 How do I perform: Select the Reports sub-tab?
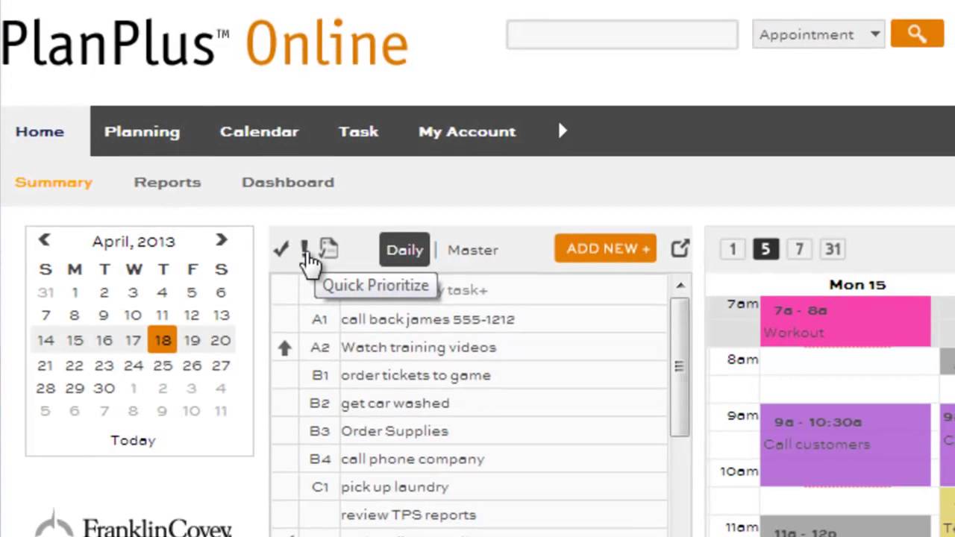(167, 182)
